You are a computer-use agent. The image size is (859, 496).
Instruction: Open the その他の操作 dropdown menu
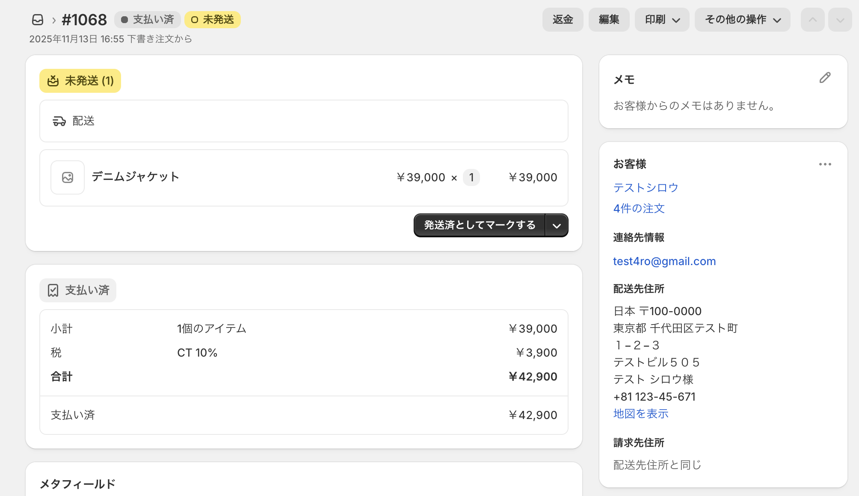point(742,20)
